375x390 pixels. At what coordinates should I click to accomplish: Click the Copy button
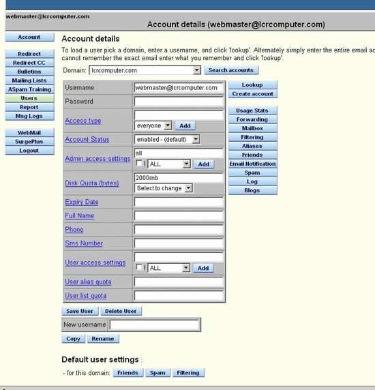click(x=74, y=339)
